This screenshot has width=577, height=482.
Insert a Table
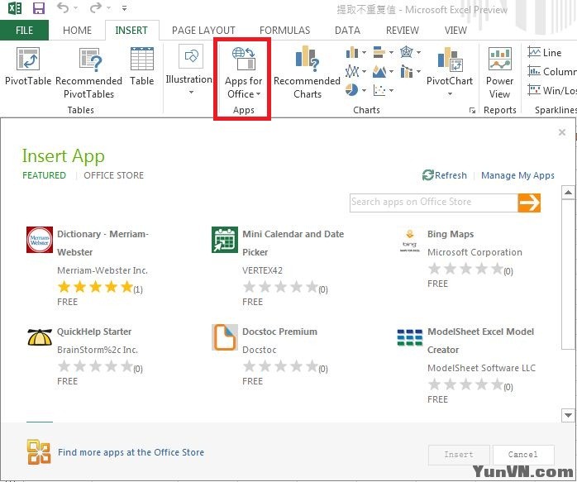(x=141, y=67)
